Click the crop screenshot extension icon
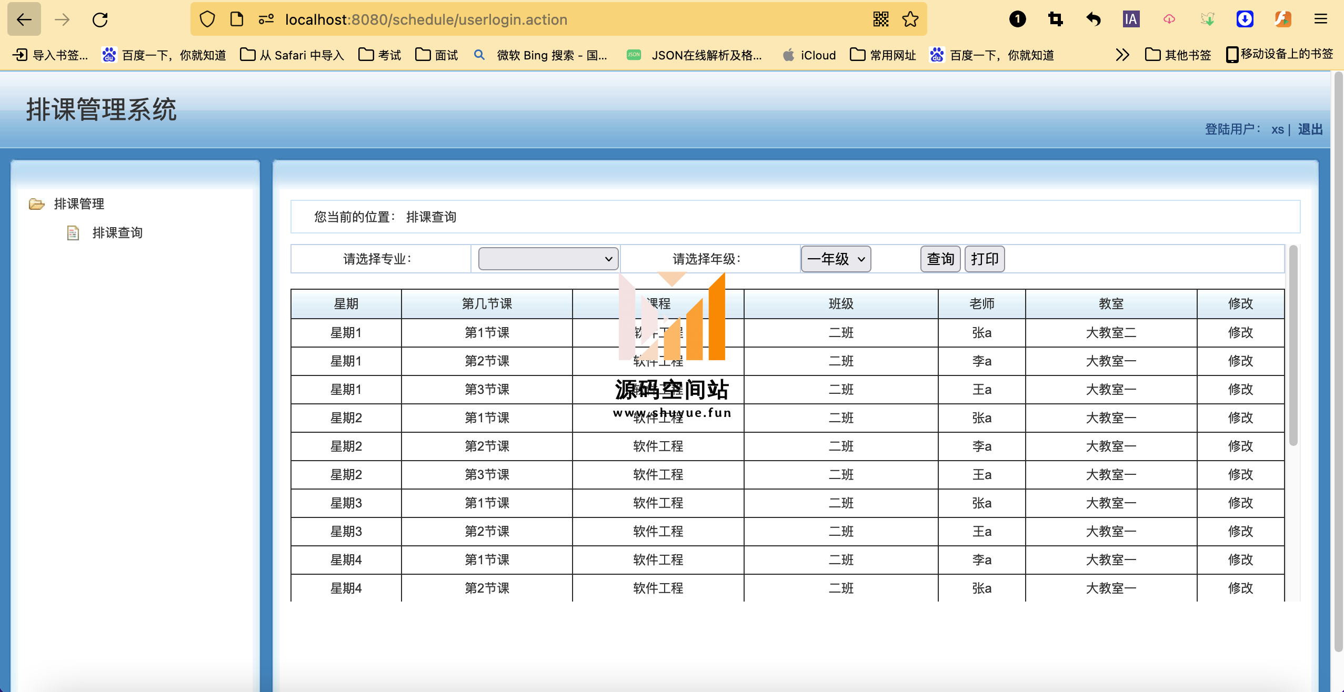Image resolution: width=1344 pixels, height=692 pixels. (1056, 19)
